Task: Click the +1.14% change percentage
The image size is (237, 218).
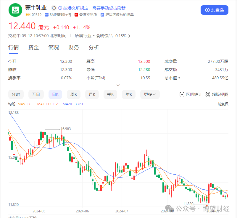Action: pos(82,27)
